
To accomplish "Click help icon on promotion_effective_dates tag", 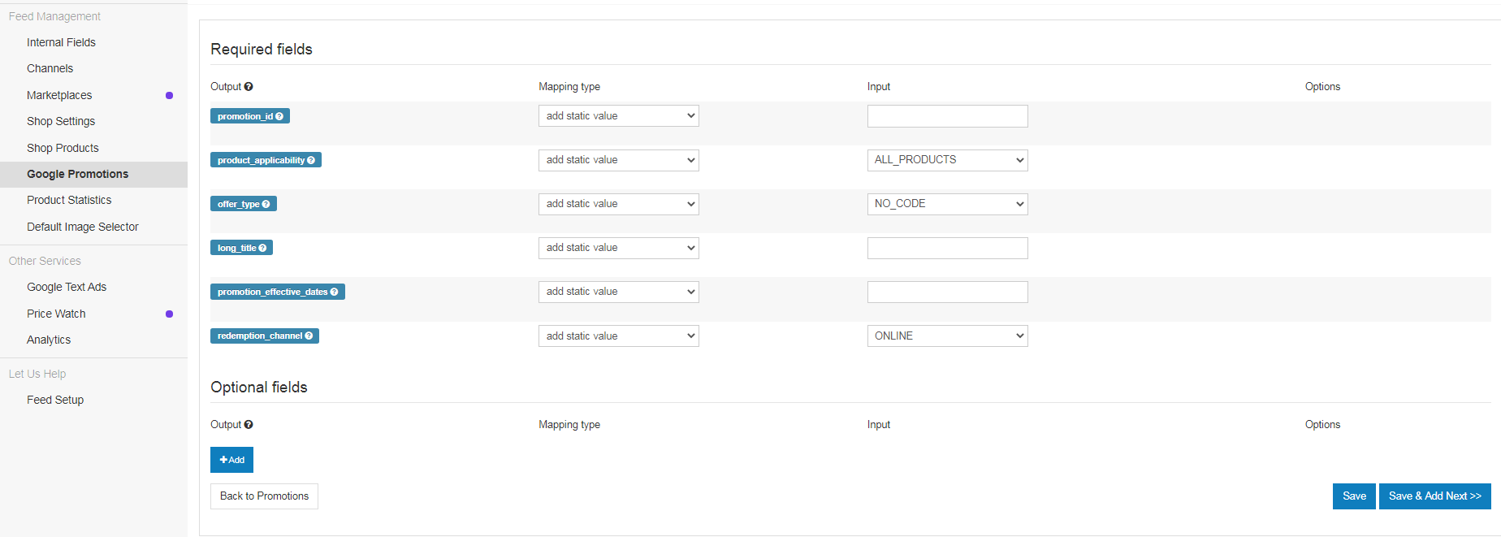I will (334, 292).
